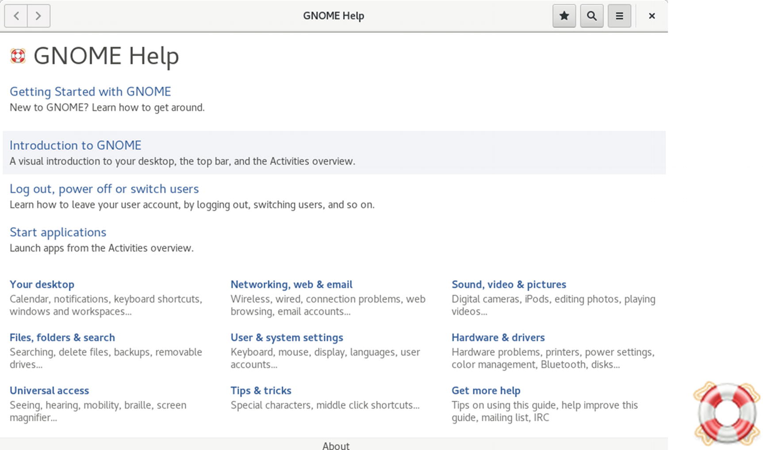Open search with the magnifier button
Viewport: 763px width, 450px height.
592,16
